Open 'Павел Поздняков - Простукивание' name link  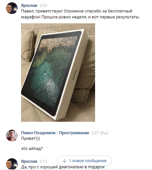click(x=55, y=133)
